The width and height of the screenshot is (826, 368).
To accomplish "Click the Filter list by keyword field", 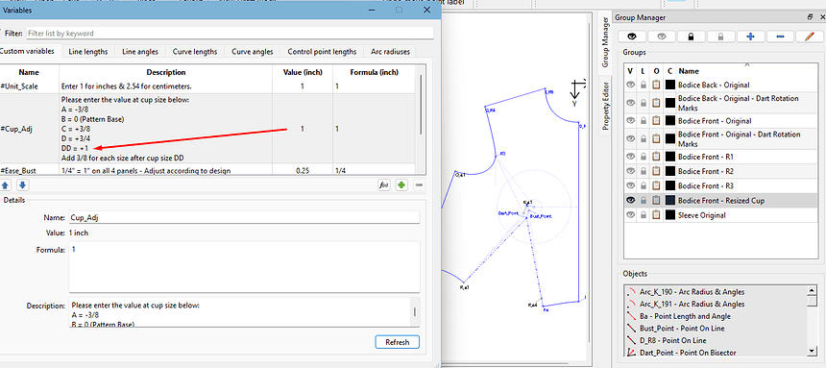I will coord(230,34).
